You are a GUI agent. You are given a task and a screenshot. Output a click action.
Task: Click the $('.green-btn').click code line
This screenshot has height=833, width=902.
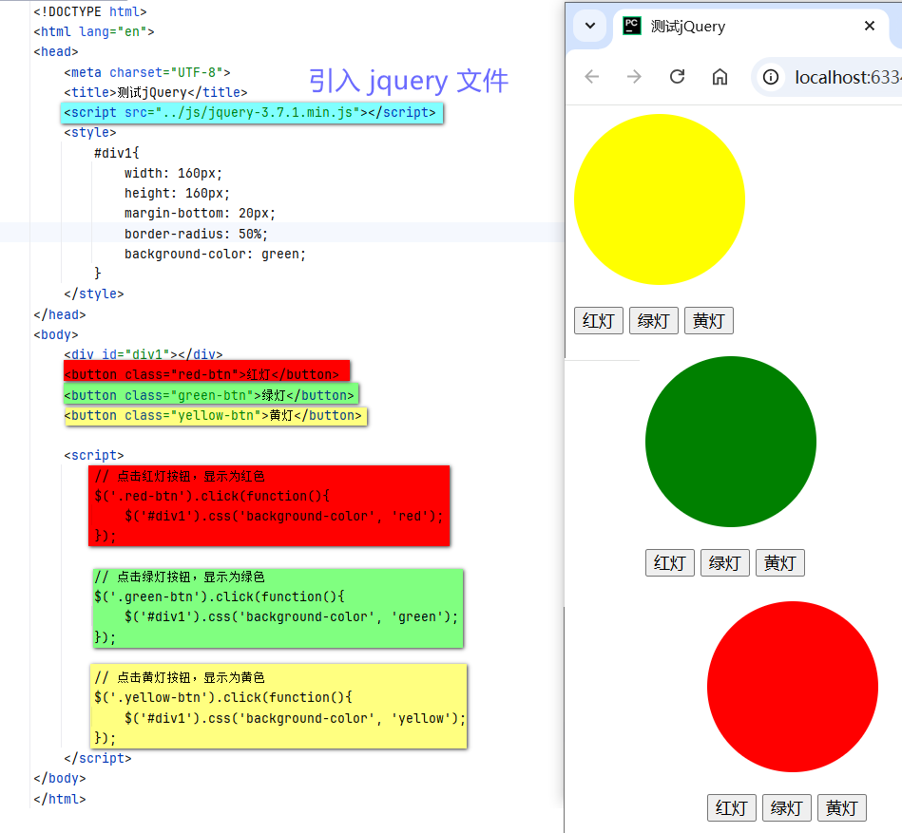[x=220, y=596]
